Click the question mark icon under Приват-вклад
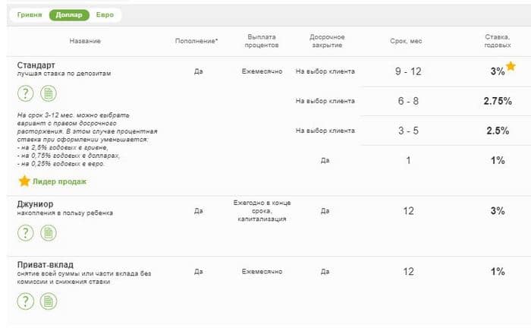 [x=26, y=301]
